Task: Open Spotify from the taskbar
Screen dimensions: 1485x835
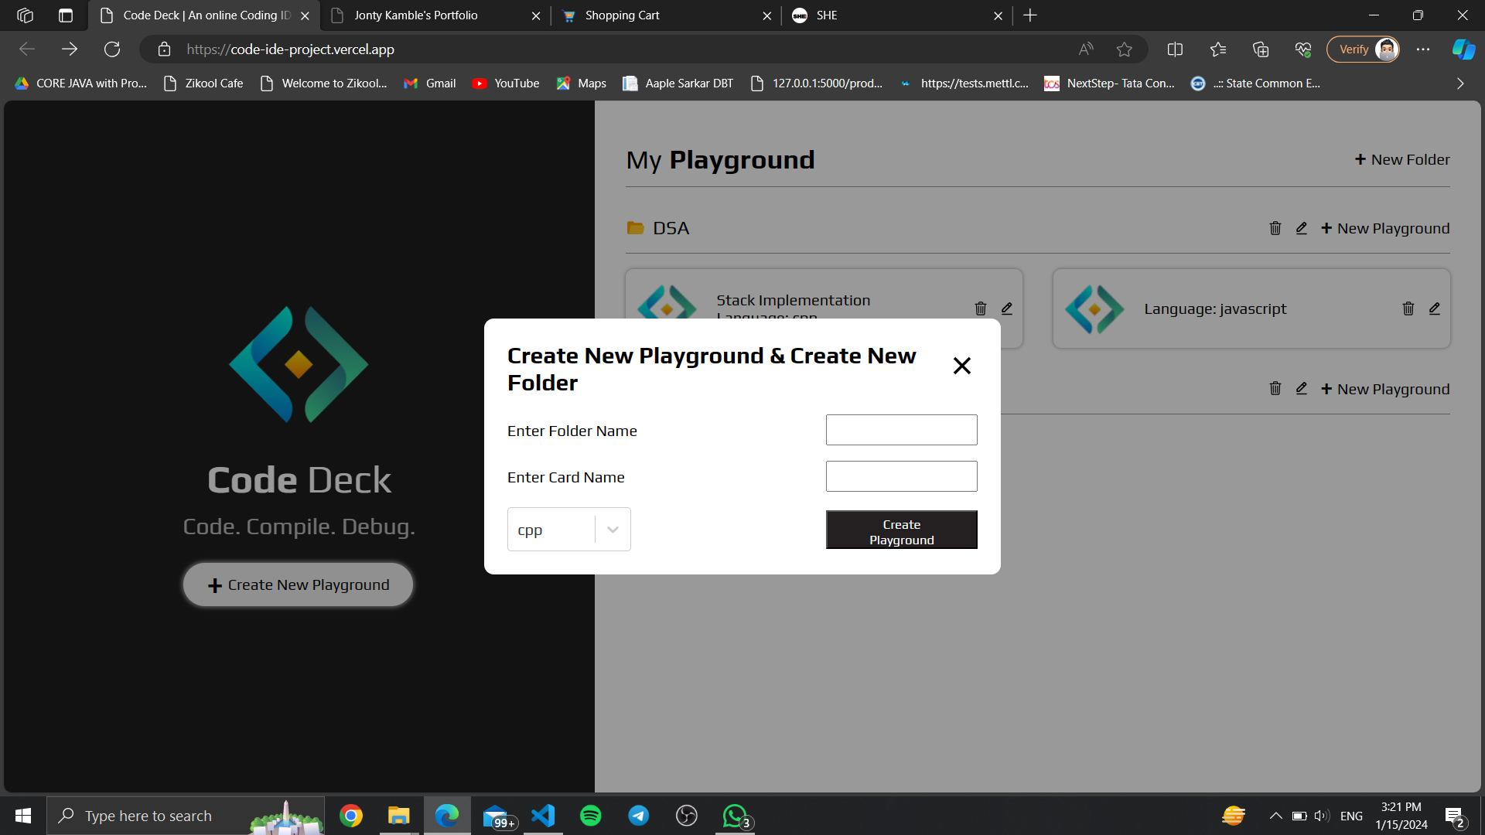Action: (x=591, y=816)
